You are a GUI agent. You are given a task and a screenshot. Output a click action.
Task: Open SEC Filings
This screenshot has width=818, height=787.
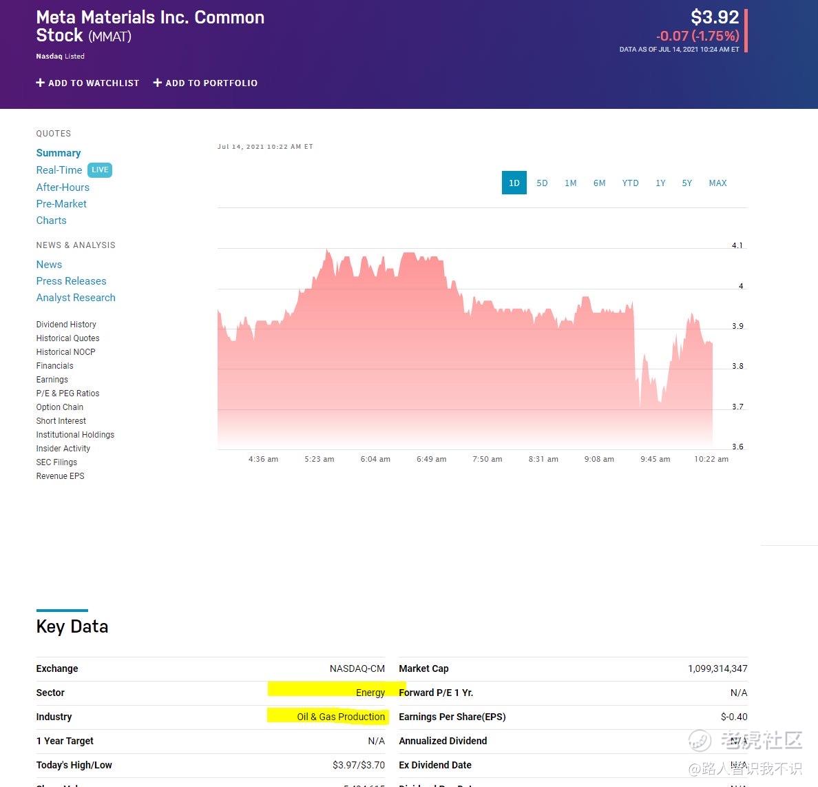tap(56, 462)
